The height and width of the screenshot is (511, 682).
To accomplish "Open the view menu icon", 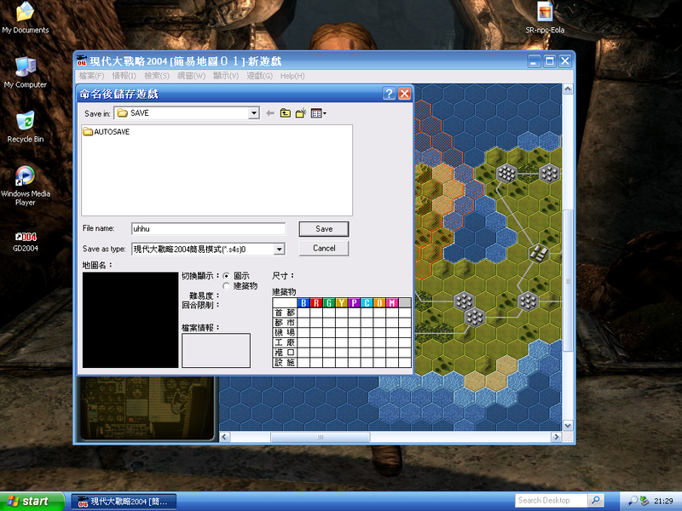I will pyautogui.click(x=318, y=113).
